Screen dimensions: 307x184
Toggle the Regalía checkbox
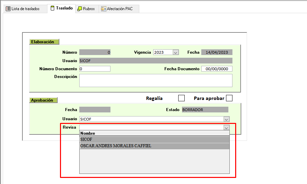182,98
